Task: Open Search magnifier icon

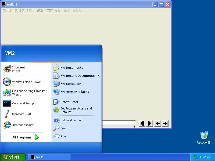Action: coord(56,128)
